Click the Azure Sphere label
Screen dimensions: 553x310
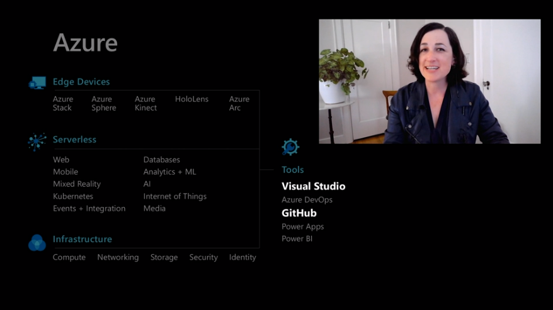pyautogui.click(x=104, y=103)
